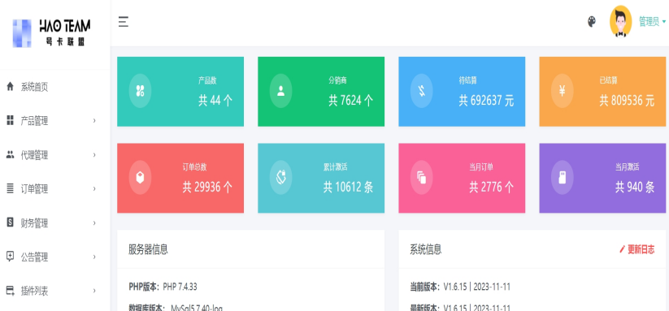Click the 订单总数 card label
Image resolution: width=669 pixels, height=311 pixels.
click(x=195, y=167)
